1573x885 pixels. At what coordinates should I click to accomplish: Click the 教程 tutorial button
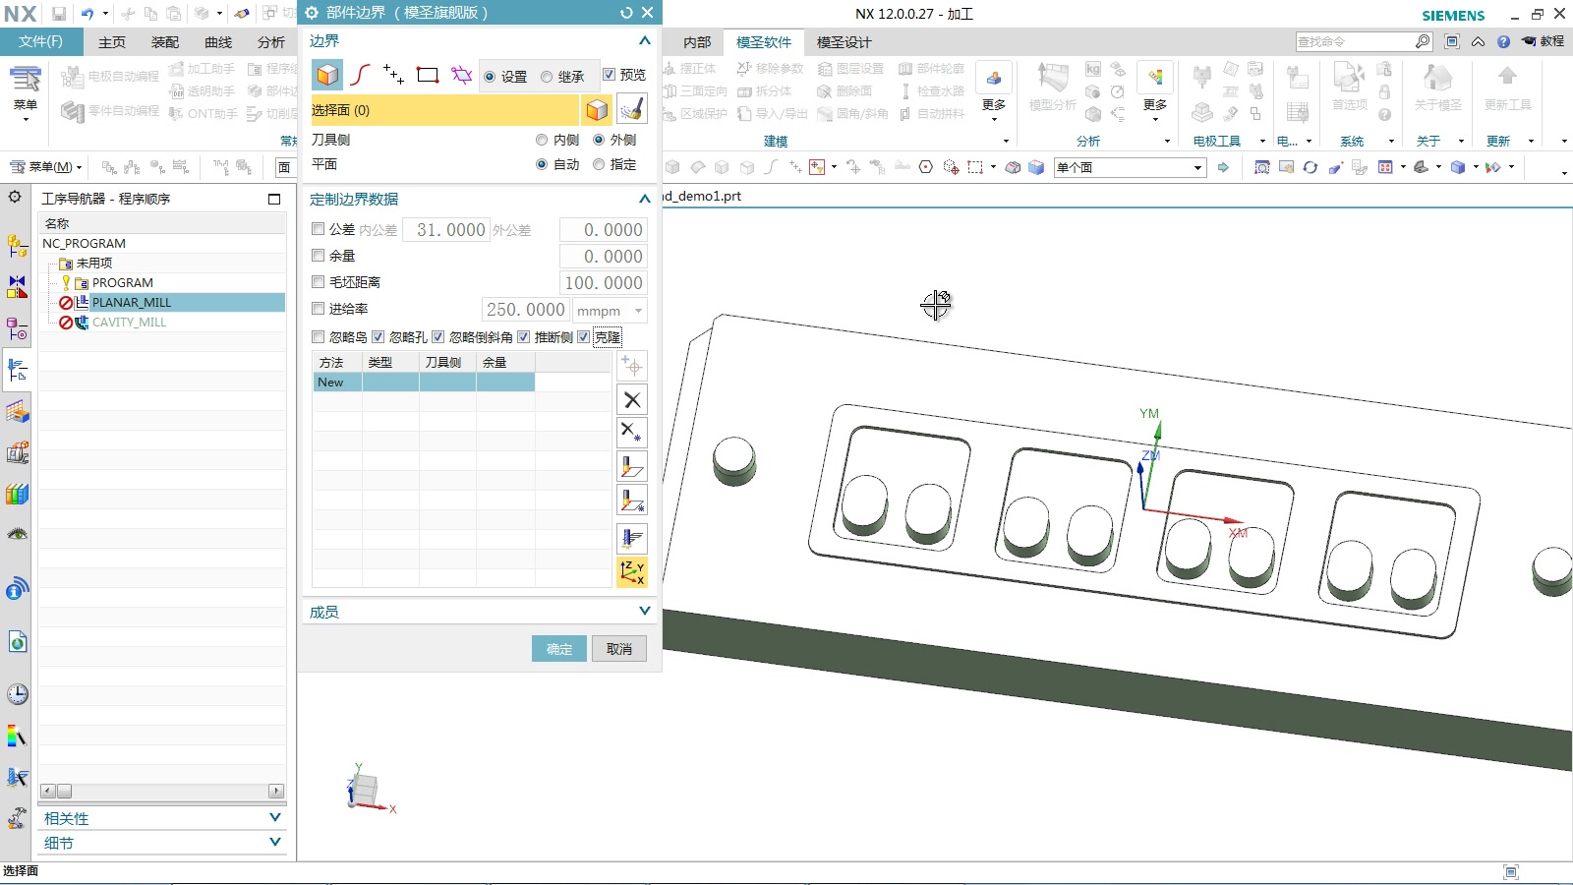point(1544,41)
